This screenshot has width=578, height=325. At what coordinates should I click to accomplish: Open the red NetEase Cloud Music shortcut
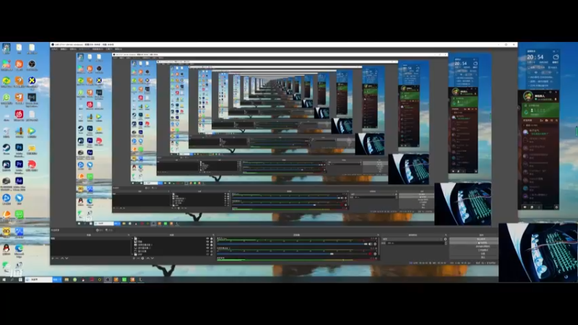point(20,113)
